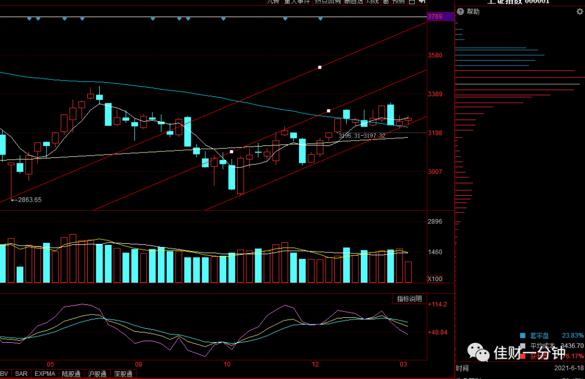585x379 pixels.
Task: Open the 帮助 help question-mark icon
Action: 460,11
